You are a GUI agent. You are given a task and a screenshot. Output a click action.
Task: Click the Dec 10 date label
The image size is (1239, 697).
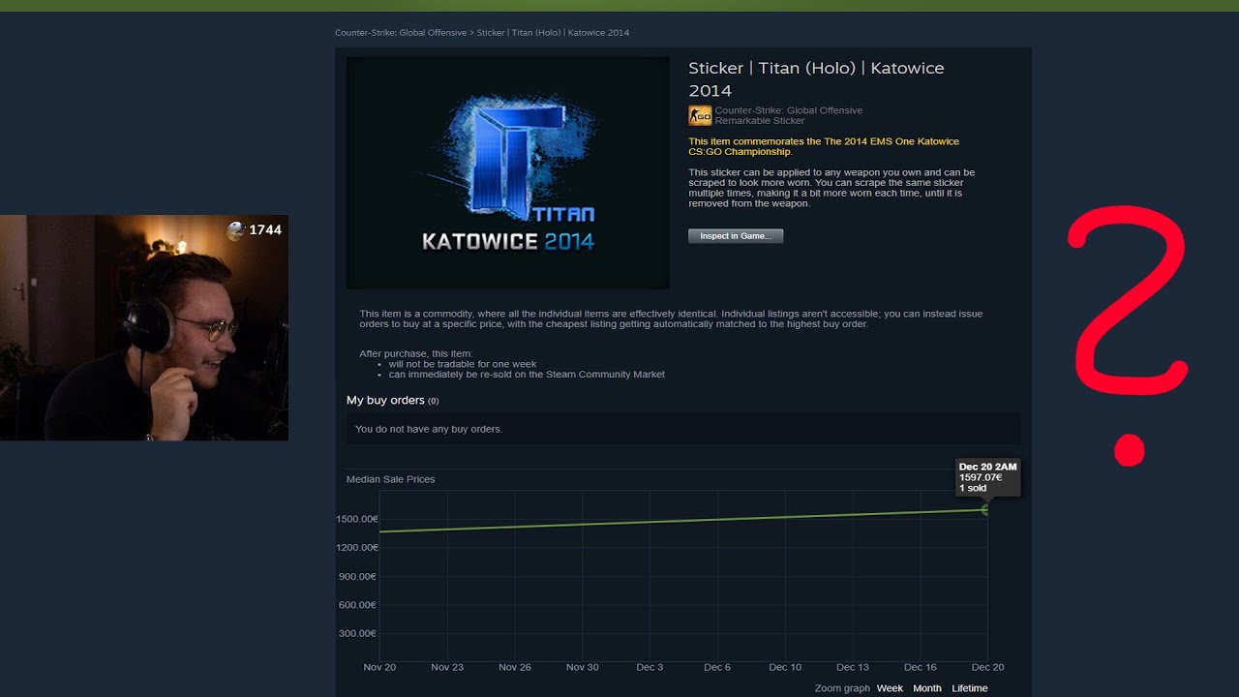click(785, 667)
